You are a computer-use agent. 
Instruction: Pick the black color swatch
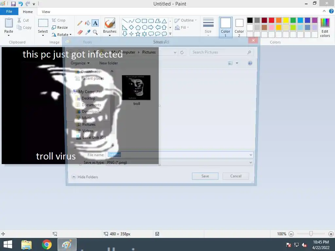[x=250, y=20]
